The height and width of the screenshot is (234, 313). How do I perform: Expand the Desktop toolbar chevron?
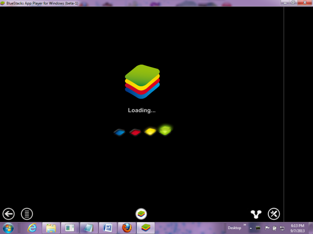245,225
